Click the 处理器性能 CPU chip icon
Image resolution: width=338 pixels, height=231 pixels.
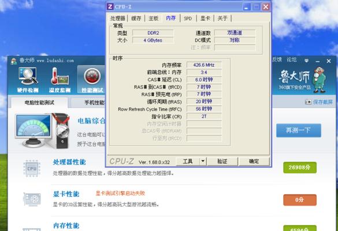click(x=32, y=169)
